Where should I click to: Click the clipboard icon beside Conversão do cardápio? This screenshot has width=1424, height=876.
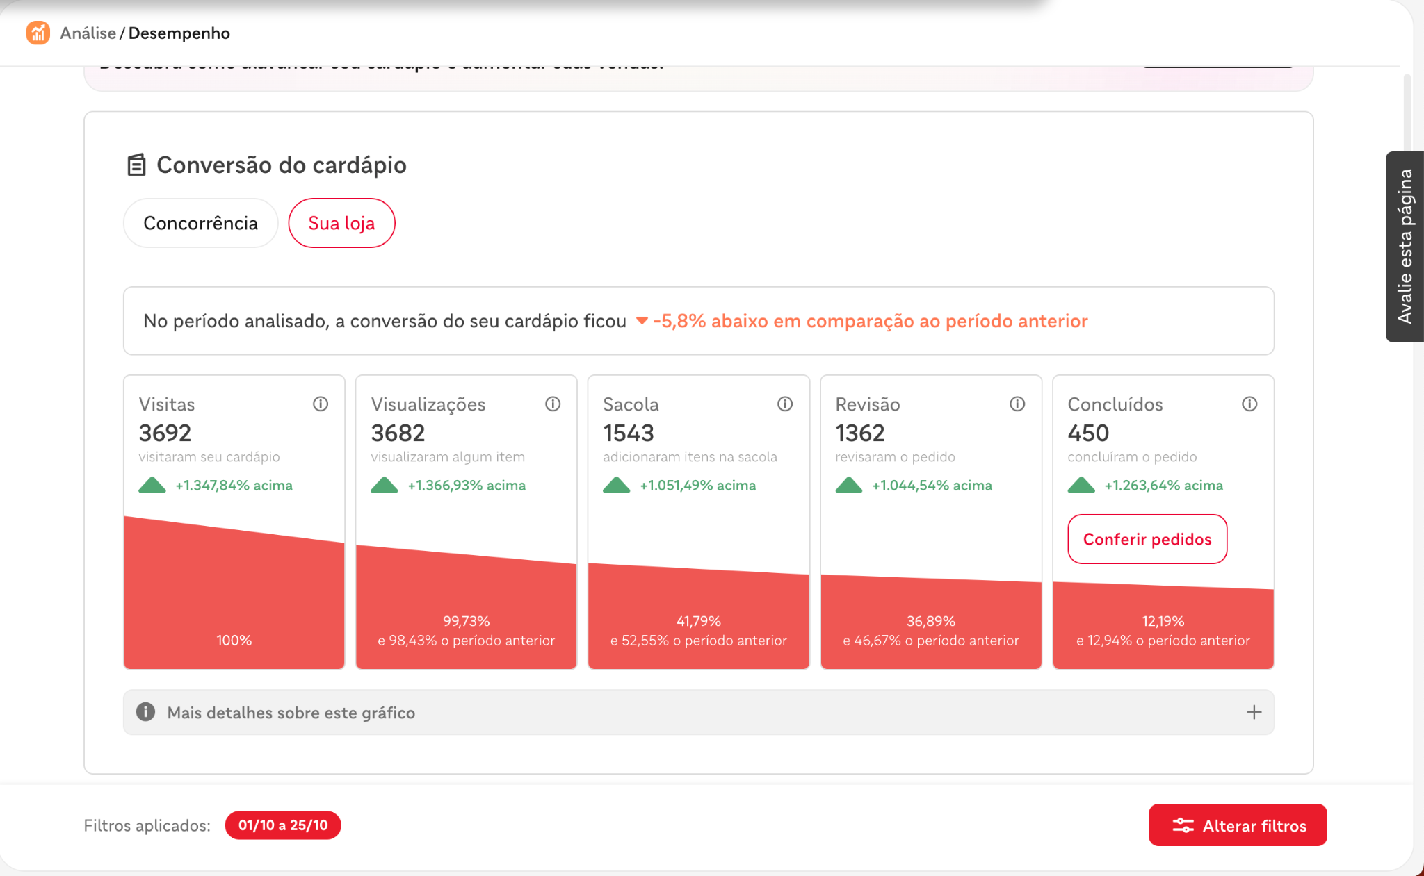click(x=136, y=165)
